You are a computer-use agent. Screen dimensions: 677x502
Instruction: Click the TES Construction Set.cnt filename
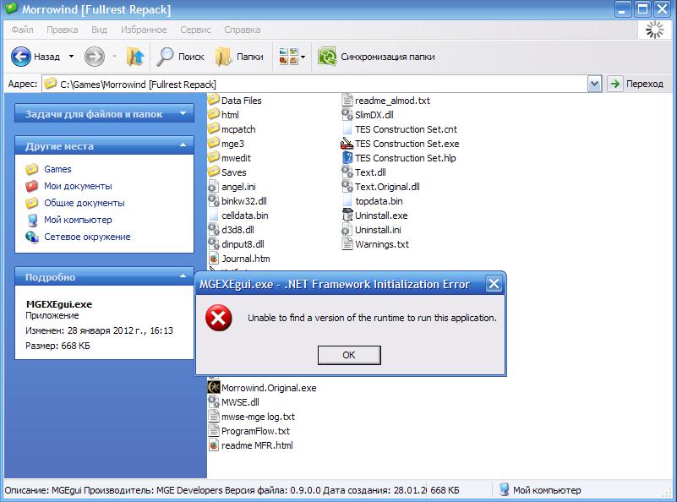click(406, 129)
